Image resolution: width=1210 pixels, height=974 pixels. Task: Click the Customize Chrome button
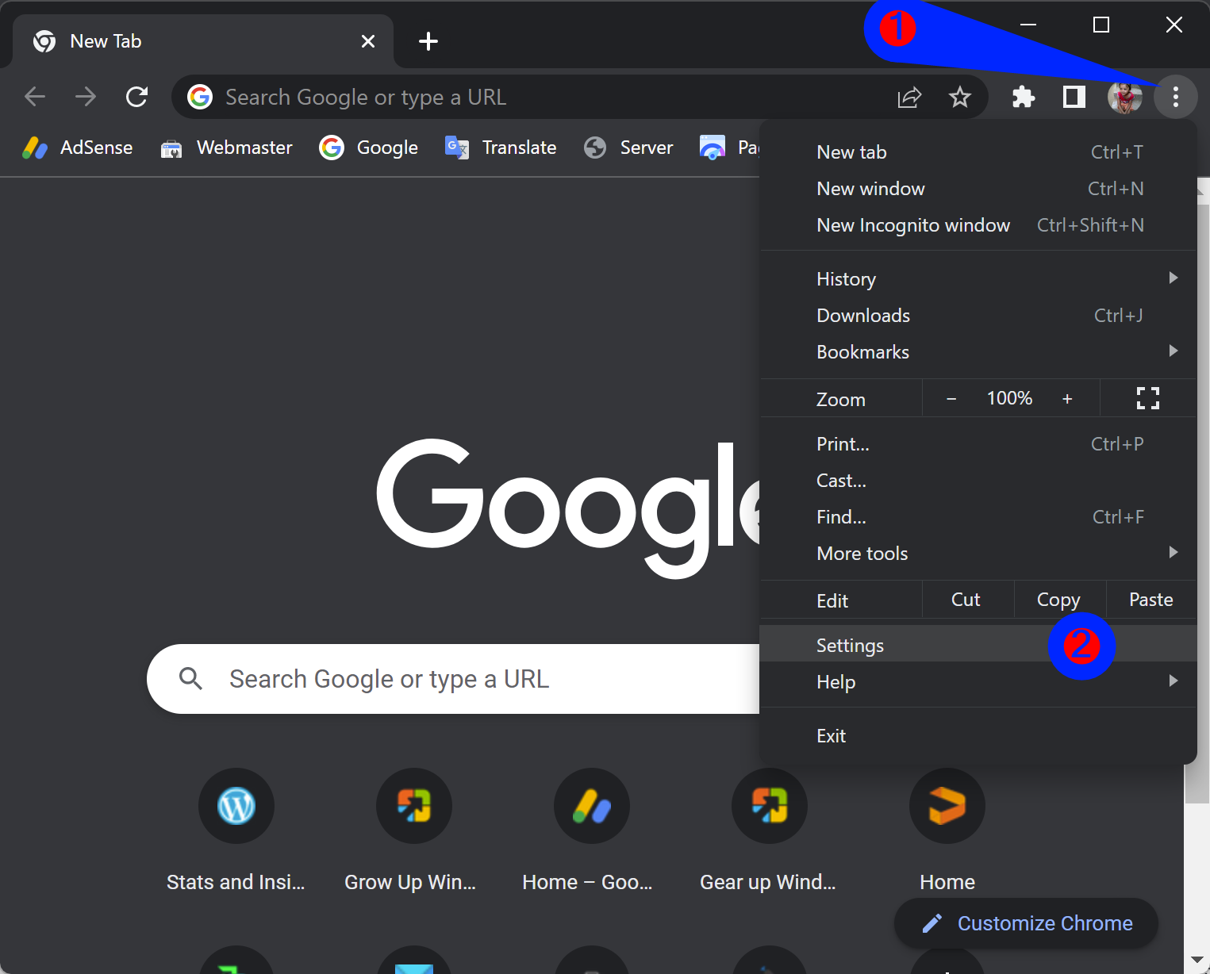(x=1026, y=923)
